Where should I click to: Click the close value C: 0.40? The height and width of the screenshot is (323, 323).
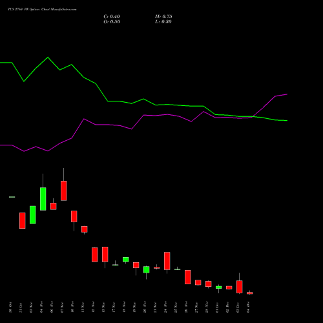(112, 17)
